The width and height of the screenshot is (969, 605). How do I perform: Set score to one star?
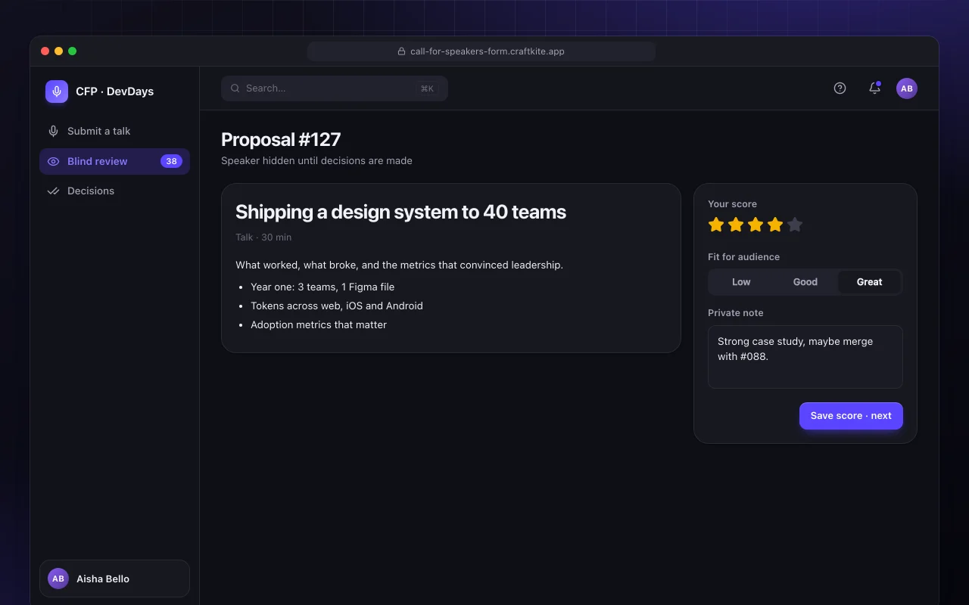tap(716, 225)
